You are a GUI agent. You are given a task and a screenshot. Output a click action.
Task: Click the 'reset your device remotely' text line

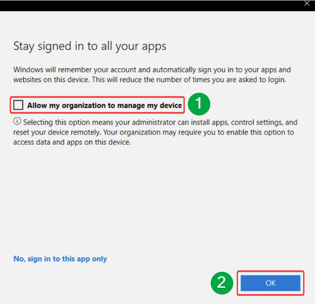coord(154,132)
